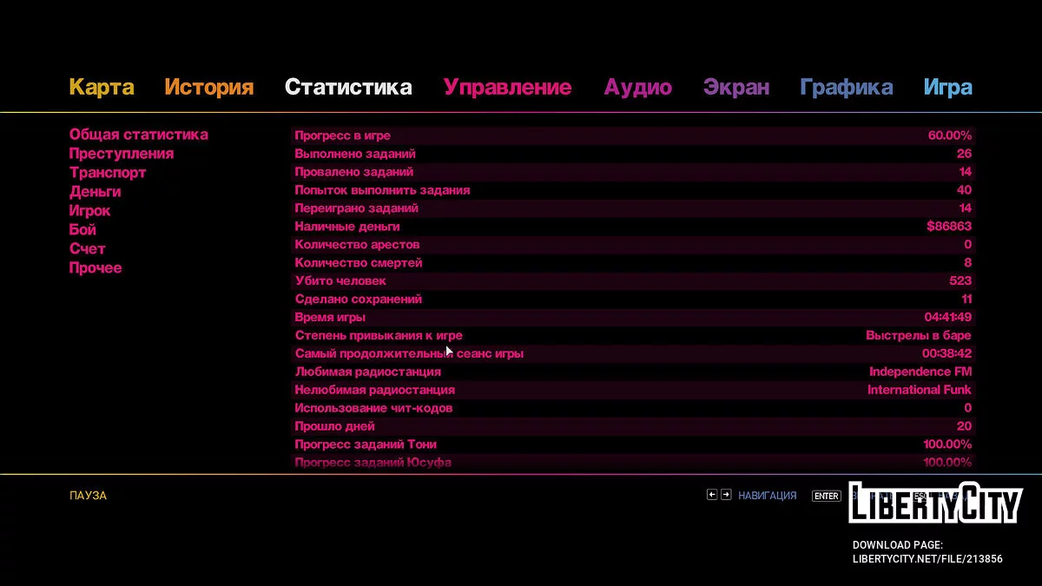Open the Прочее statistics category
The height and width of the screenshot is (586, 1042).
[x=96, y=268]
